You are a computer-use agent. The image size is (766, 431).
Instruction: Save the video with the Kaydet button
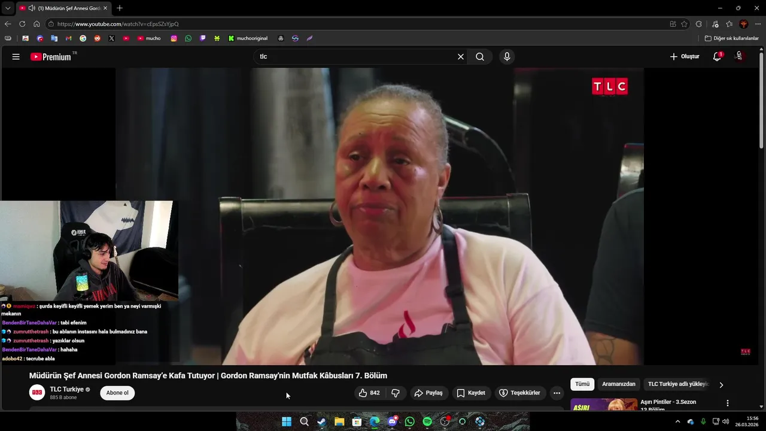tap(471, 393)
